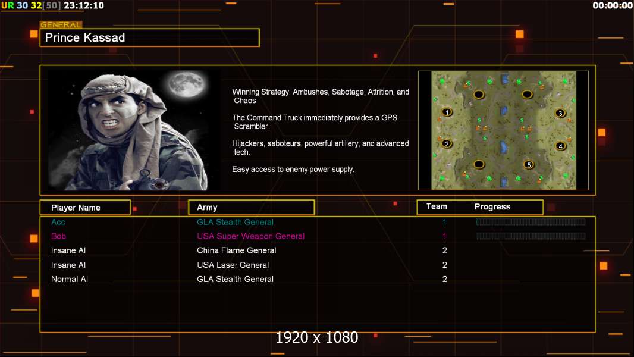
Task: Click the Prince Kassad general portrait
Action: 134,130
